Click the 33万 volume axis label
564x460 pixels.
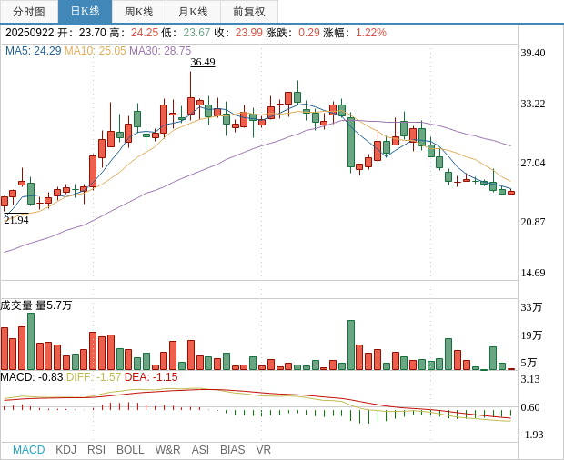[531, 307]
